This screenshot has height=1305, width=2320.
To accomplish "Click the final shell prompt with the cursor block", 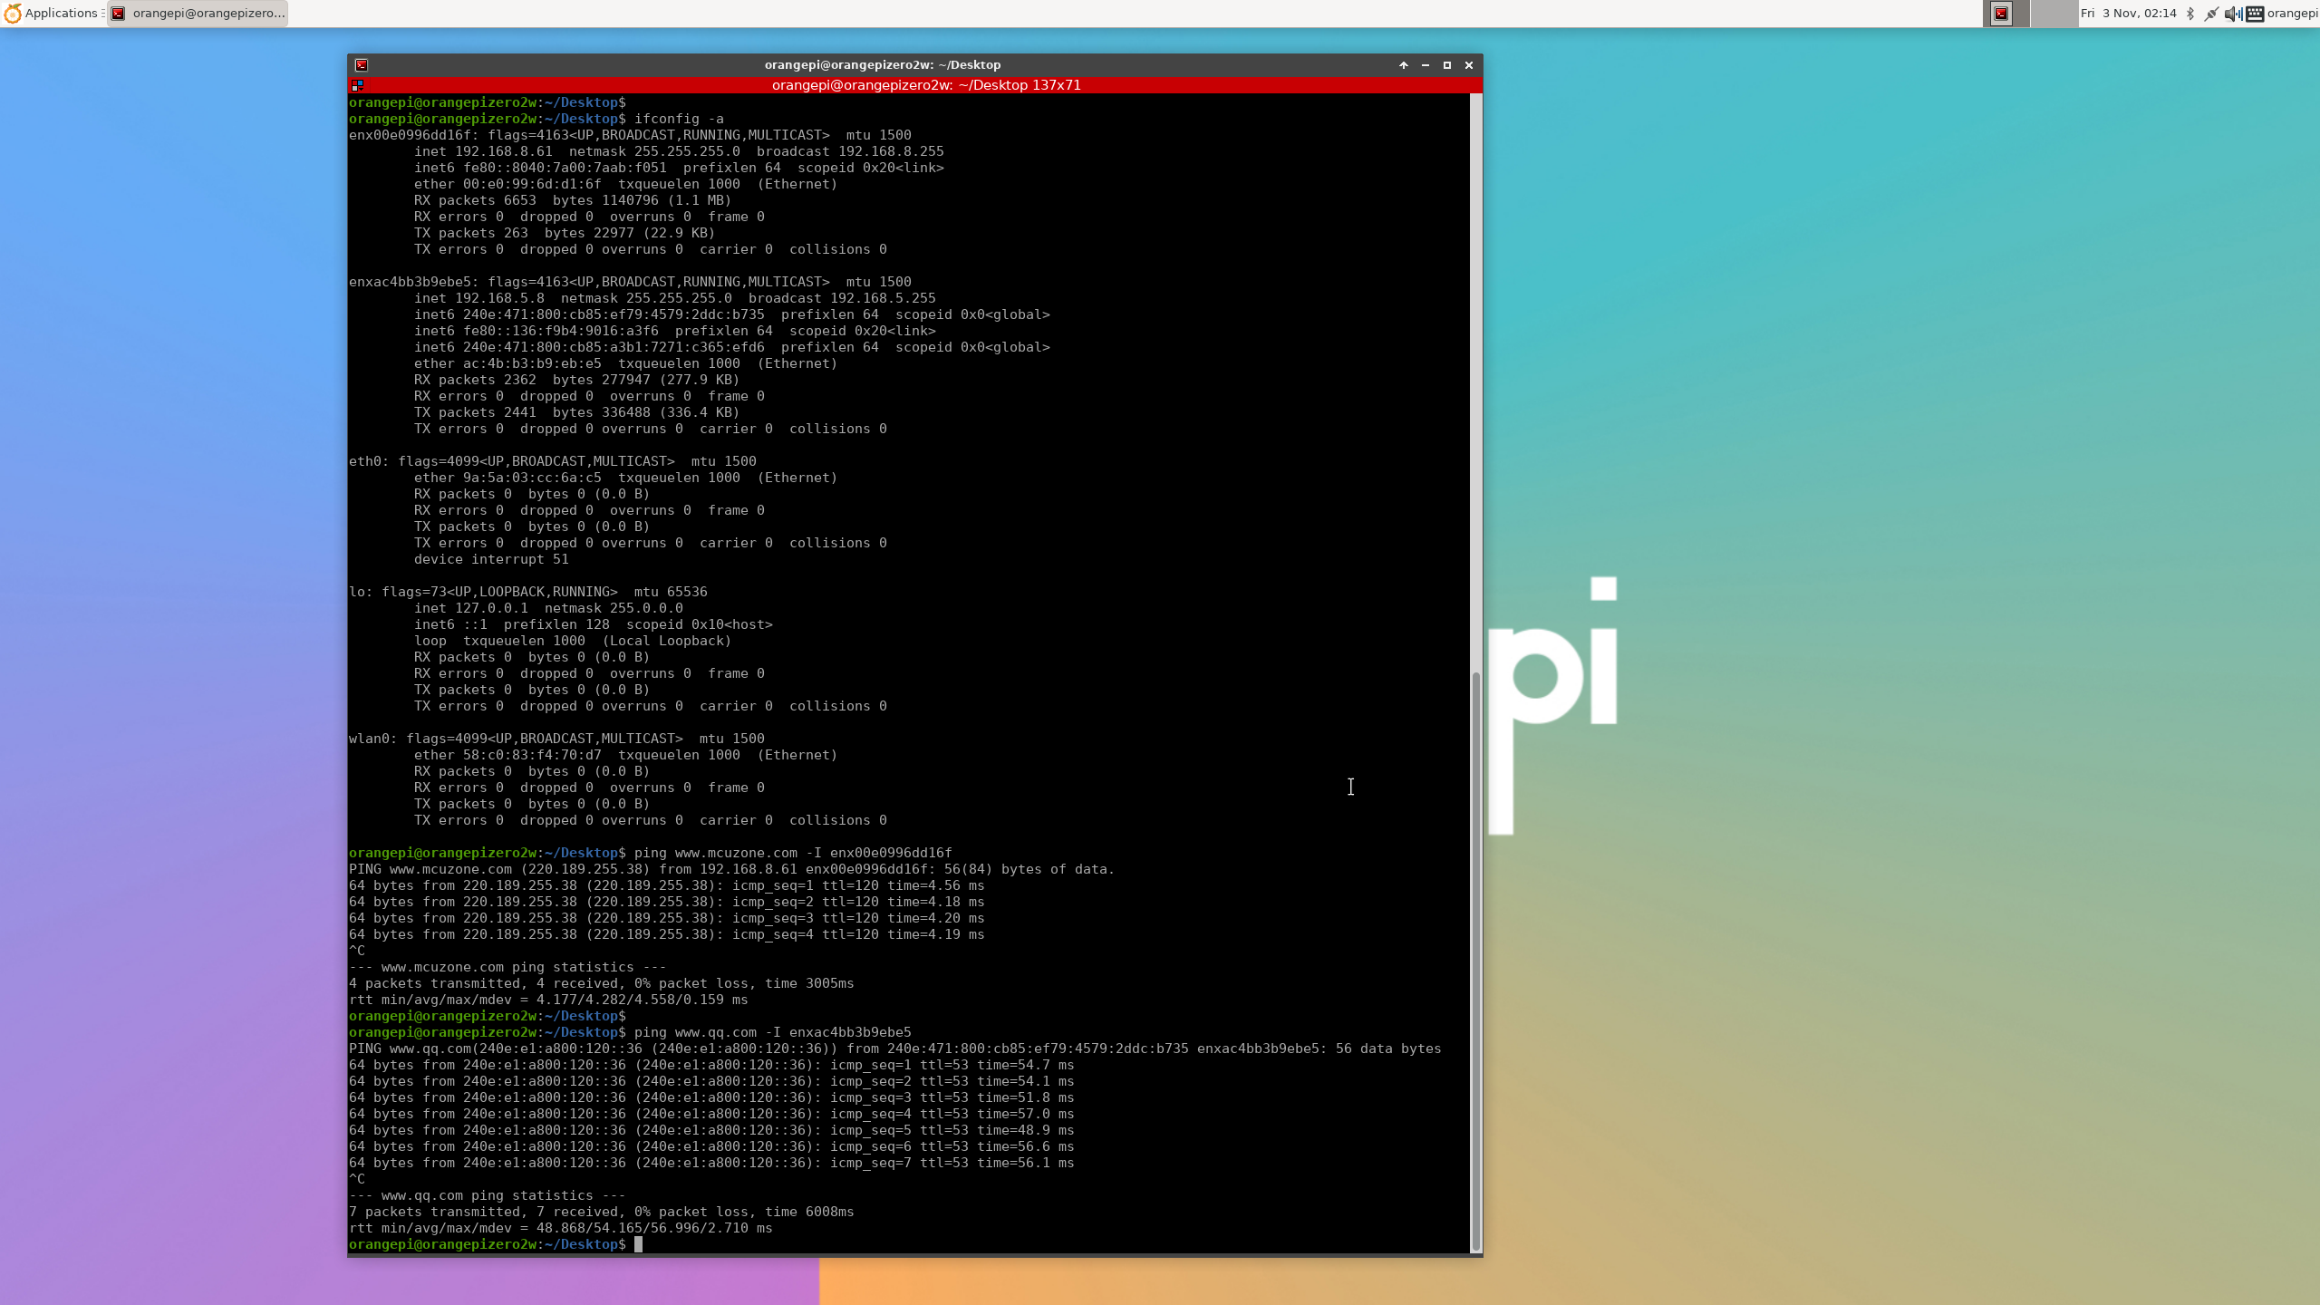I will [x=496, y=1244].
